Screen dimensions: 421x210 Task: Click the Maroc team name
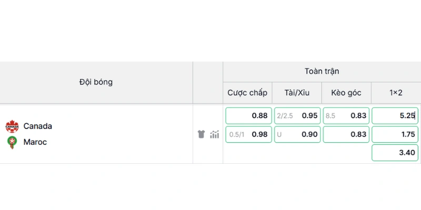point(35,142)
